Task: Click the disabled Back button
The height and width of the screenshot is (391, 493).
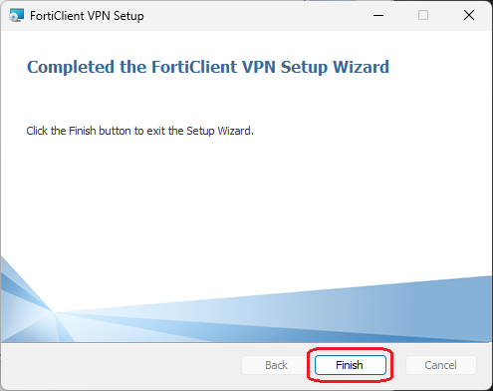Action: pyautogui.click(x=276, y=365)
